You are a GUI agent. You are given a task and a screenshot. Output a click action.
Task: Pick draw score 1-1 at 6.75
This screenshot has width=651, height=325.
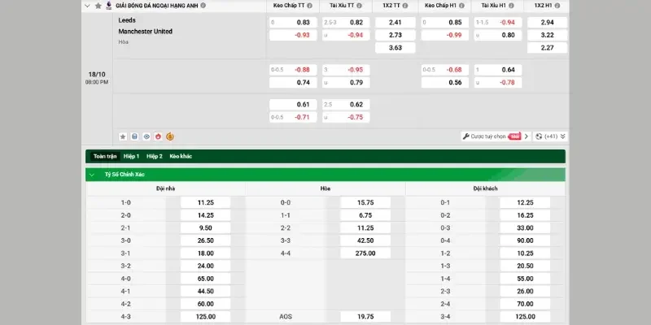(x=365, y=215)
